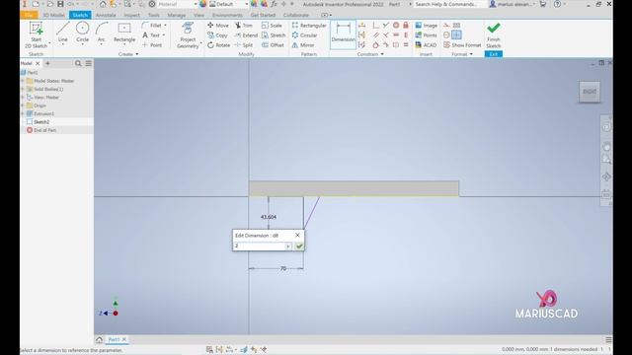Screen dimensions: 632x355
Task: Select the Stretch tool
Action: [274, 35]
